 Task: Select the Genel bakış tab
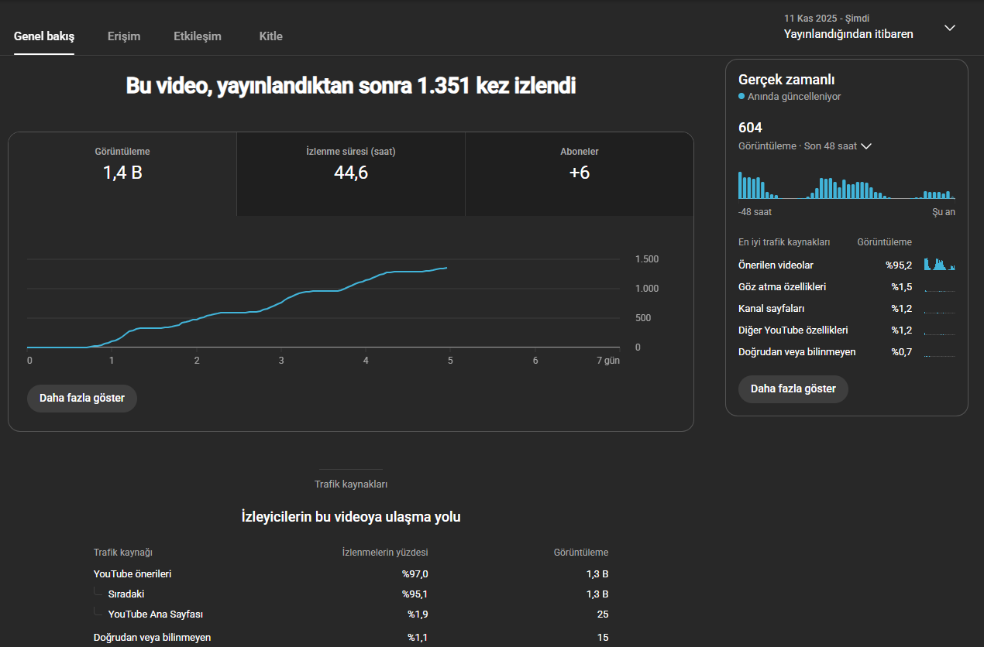(44, 36)
